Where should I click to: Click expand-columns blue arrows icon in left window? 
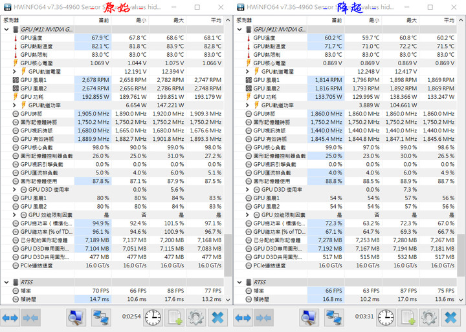10,318
